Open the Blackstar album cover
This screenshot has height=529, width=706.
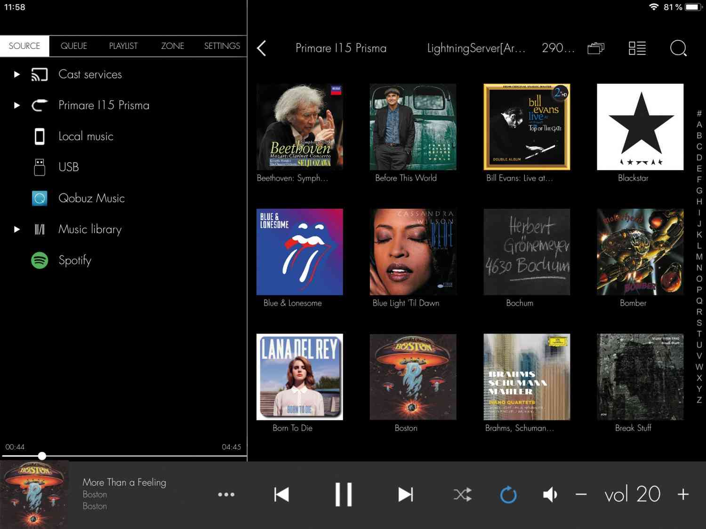pyautogui.click(x=640, y=127)
